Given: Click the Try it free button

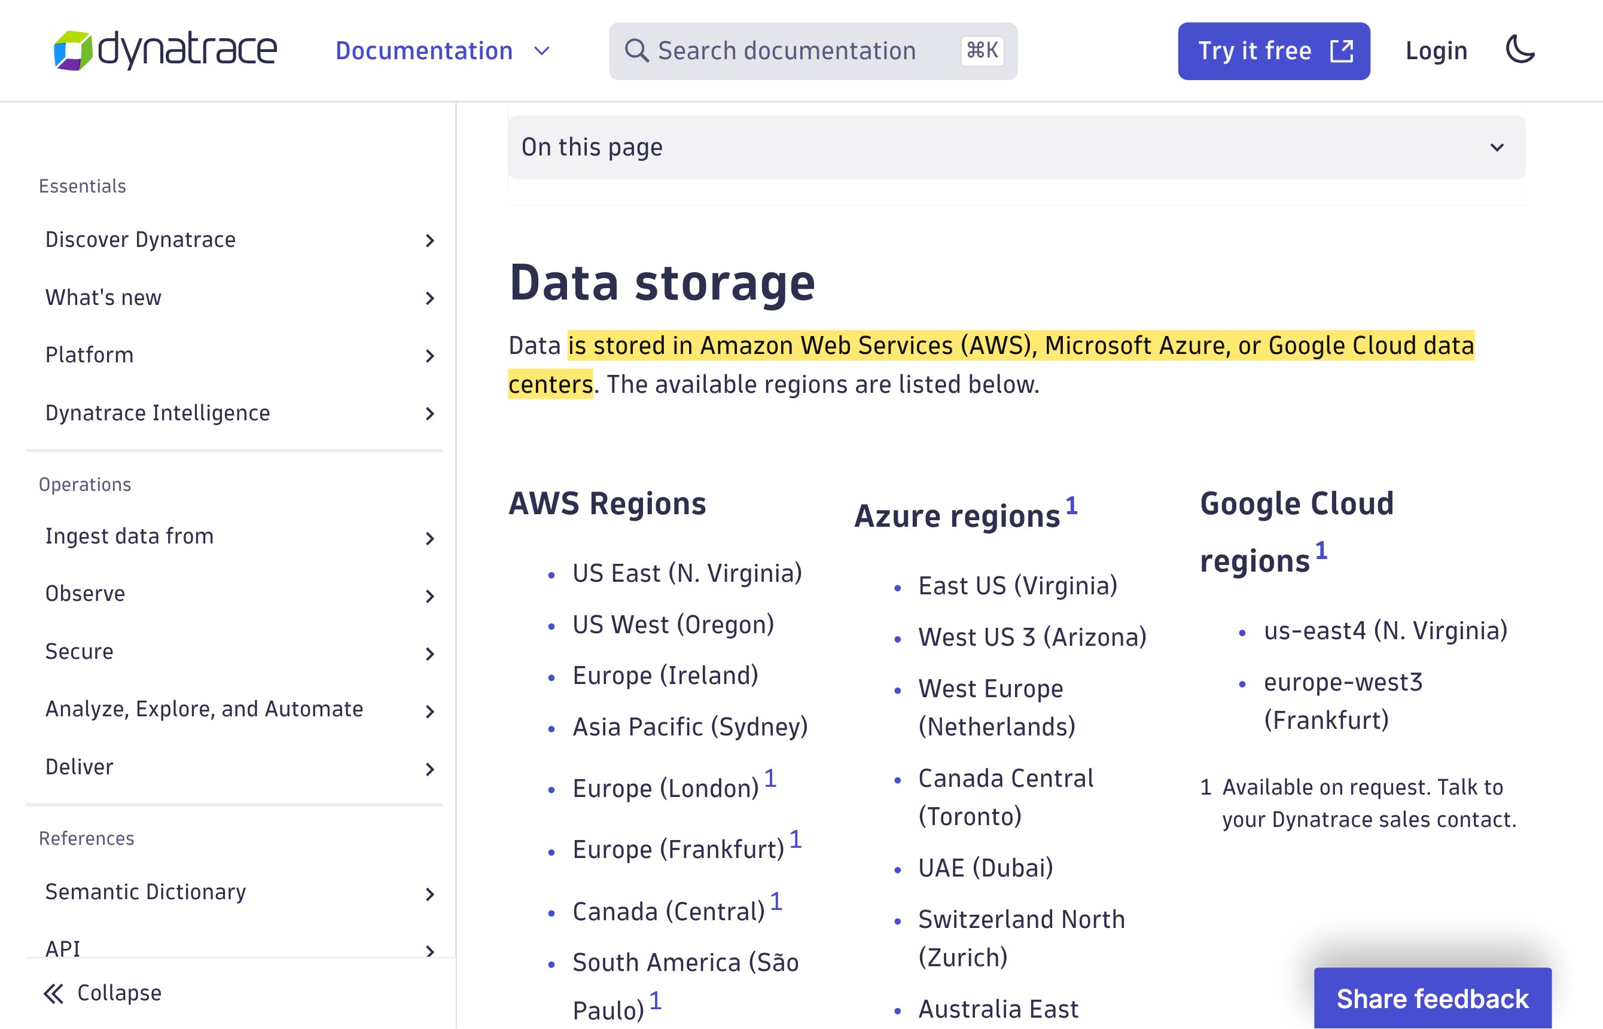Looking at the screenshot, I should point(1273,51).
